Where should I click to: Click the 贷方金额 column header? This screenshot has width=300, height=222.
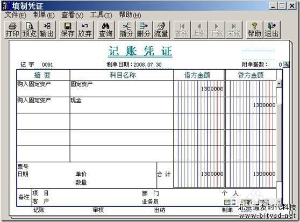click(251, 75)
